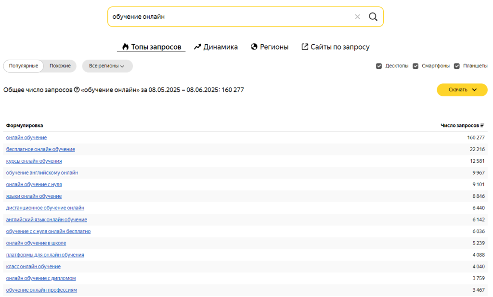Viewport: 493px width, 297px height.
Task: Open the Сайты по запросу tab
Action: [335, 47]
